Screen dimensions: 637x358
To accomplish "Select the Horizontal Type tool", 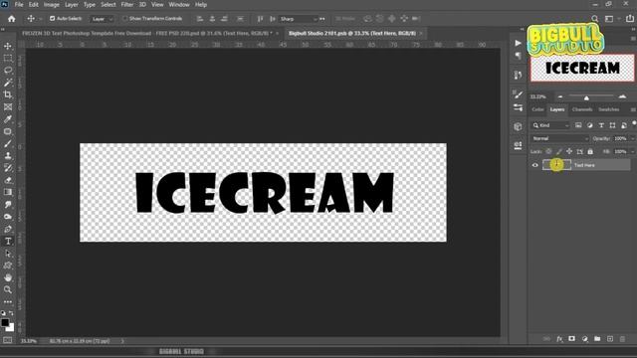I will 8,241.
